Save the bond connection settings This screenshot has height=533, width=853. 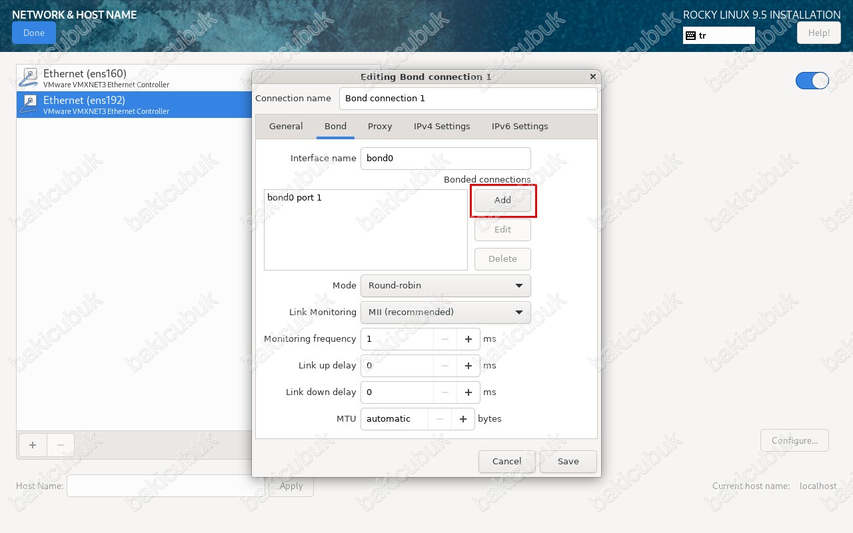coord(568,461)
